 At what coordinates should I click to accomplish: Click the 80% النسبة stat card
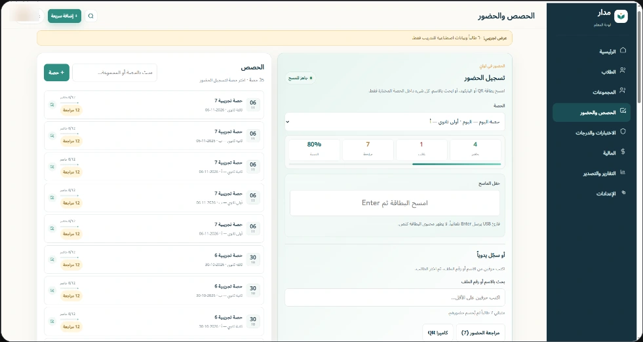(315, 149)
